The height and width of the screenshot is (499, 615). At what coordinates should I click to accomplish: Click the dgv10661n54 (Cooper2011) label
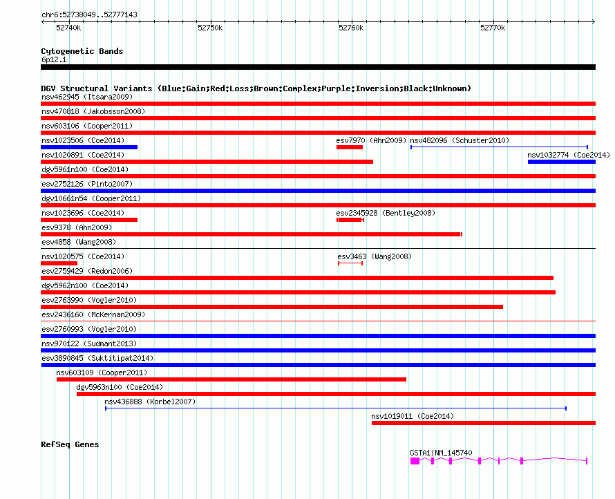point(91,198)
